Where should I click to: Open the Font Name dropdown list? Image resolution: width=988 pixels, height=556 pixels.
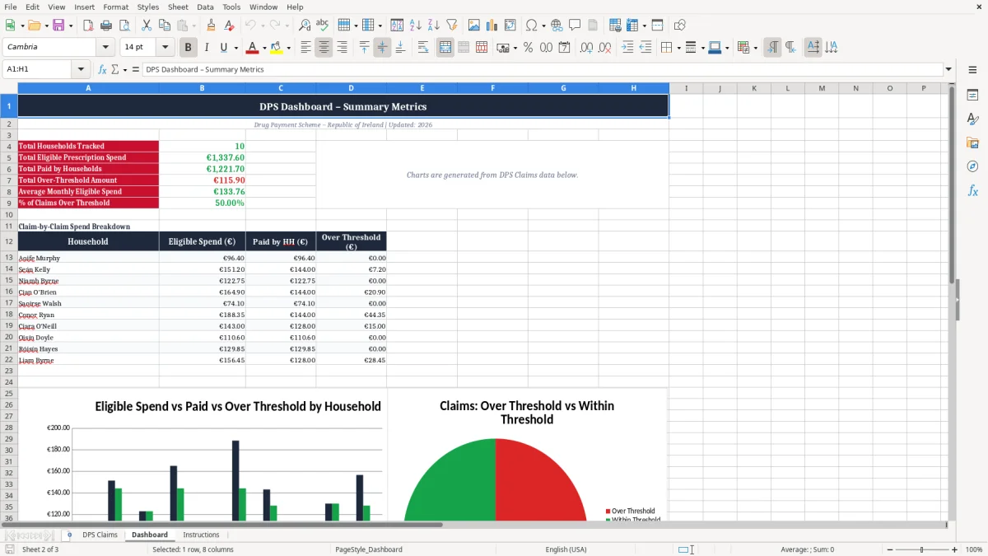click(x=106, y=47)
